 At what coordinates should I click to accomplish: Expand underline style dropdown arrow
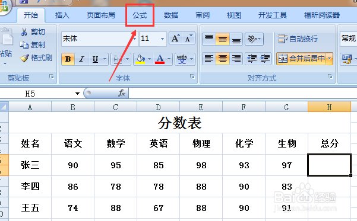[105, 59]
